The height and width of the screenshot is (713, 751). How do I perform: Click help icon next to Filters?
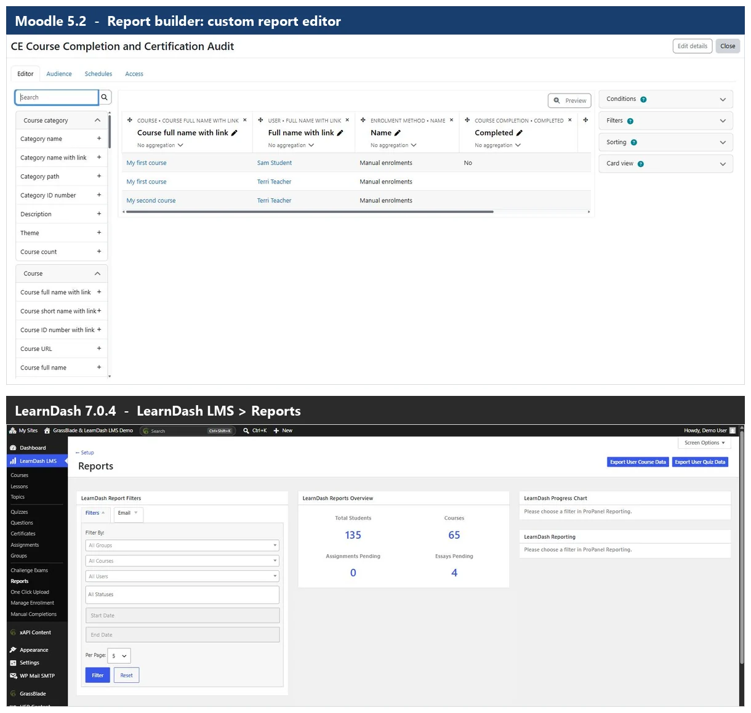coord(630,121)
